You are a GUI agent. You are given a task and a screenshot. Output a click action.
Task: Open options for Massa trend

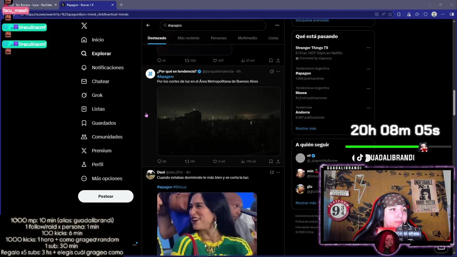click(x=368, y=89)
